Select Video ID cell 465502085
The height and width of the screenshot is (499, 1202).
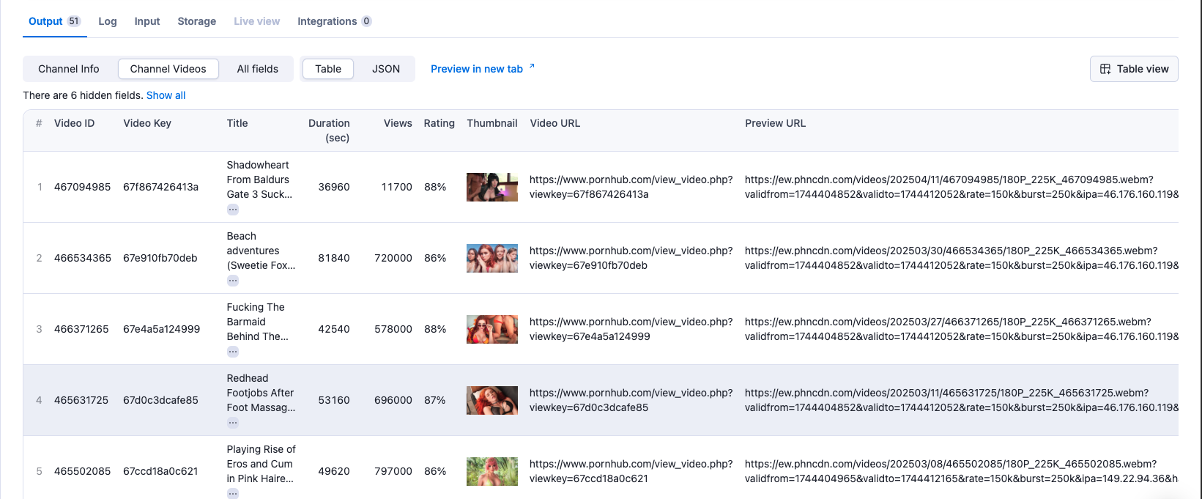coord(83,471)
